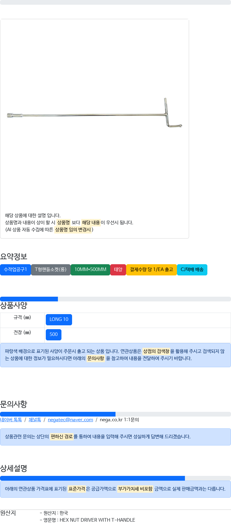Image resolution: width=231 pixels, height=524 pixels.
Task: Click the highlighted 표준가격 text
Action: 77,489
